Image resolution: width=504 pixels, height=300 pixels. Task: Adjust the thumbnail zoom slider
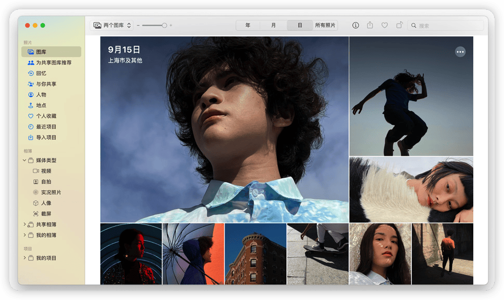tap(154, 25)
